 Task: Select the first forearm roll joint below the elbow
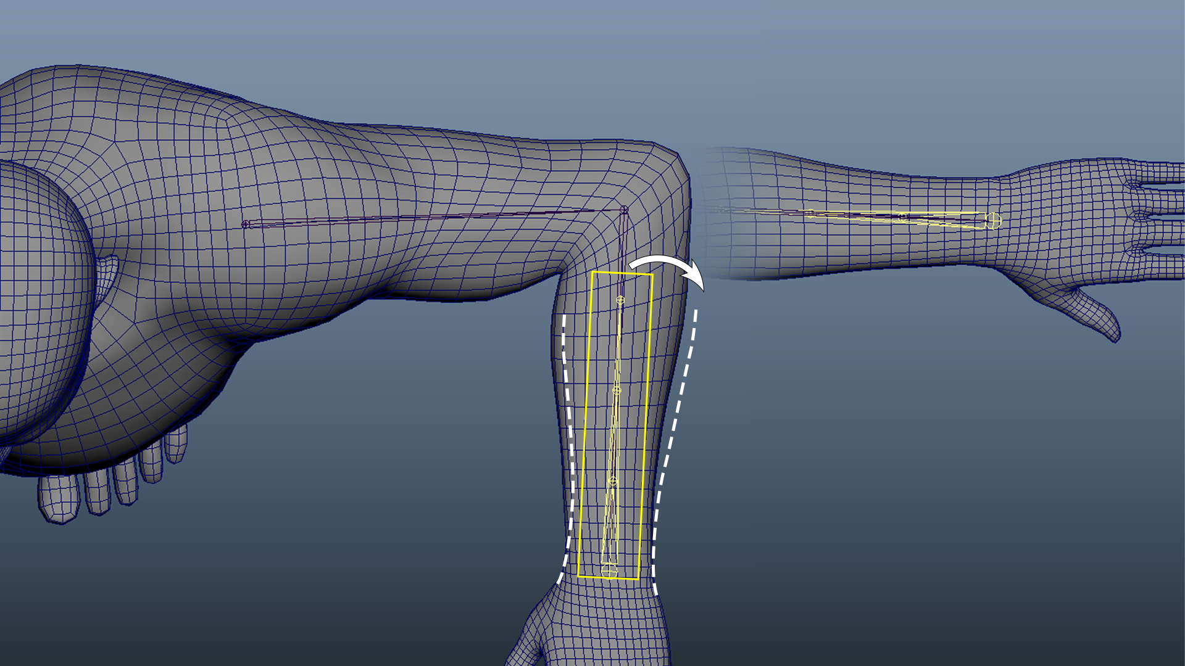[620, 300]
